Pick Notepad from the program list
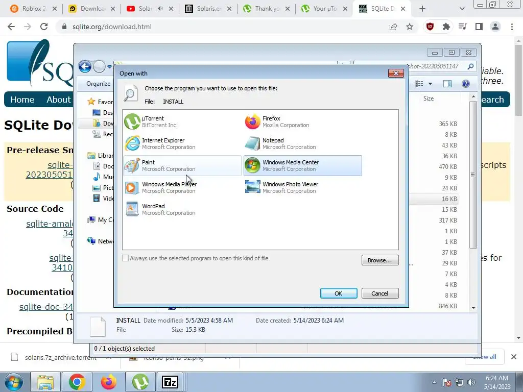This screenshot has height=392, width=523. (302, 143)
